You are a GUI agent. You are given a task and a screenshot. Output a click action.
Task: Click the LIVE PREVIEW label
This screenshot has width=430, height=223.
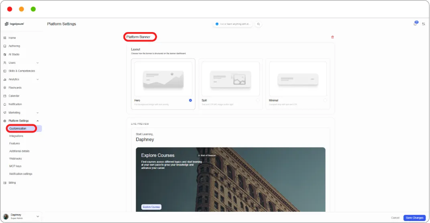pos(140,124)
